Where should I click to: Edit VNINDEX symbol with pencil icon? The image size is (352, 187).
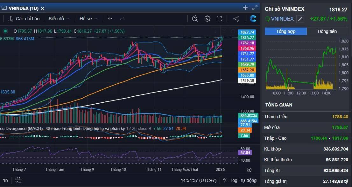pyautogui.click(x=300, y=19)
